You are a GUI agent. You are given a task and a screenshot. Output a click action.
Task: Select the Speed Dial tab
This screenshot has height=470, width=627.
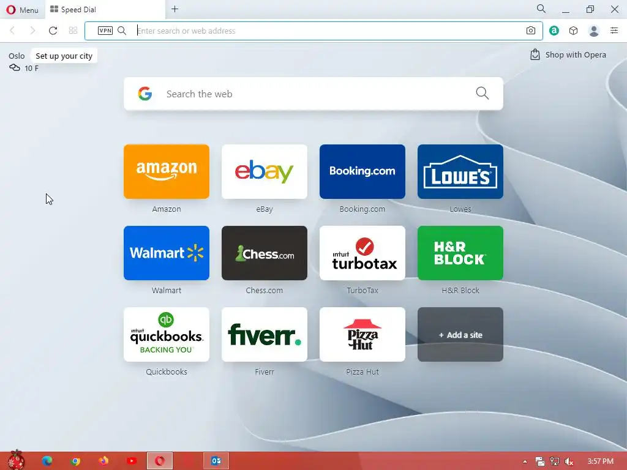[x=105, y=10]
